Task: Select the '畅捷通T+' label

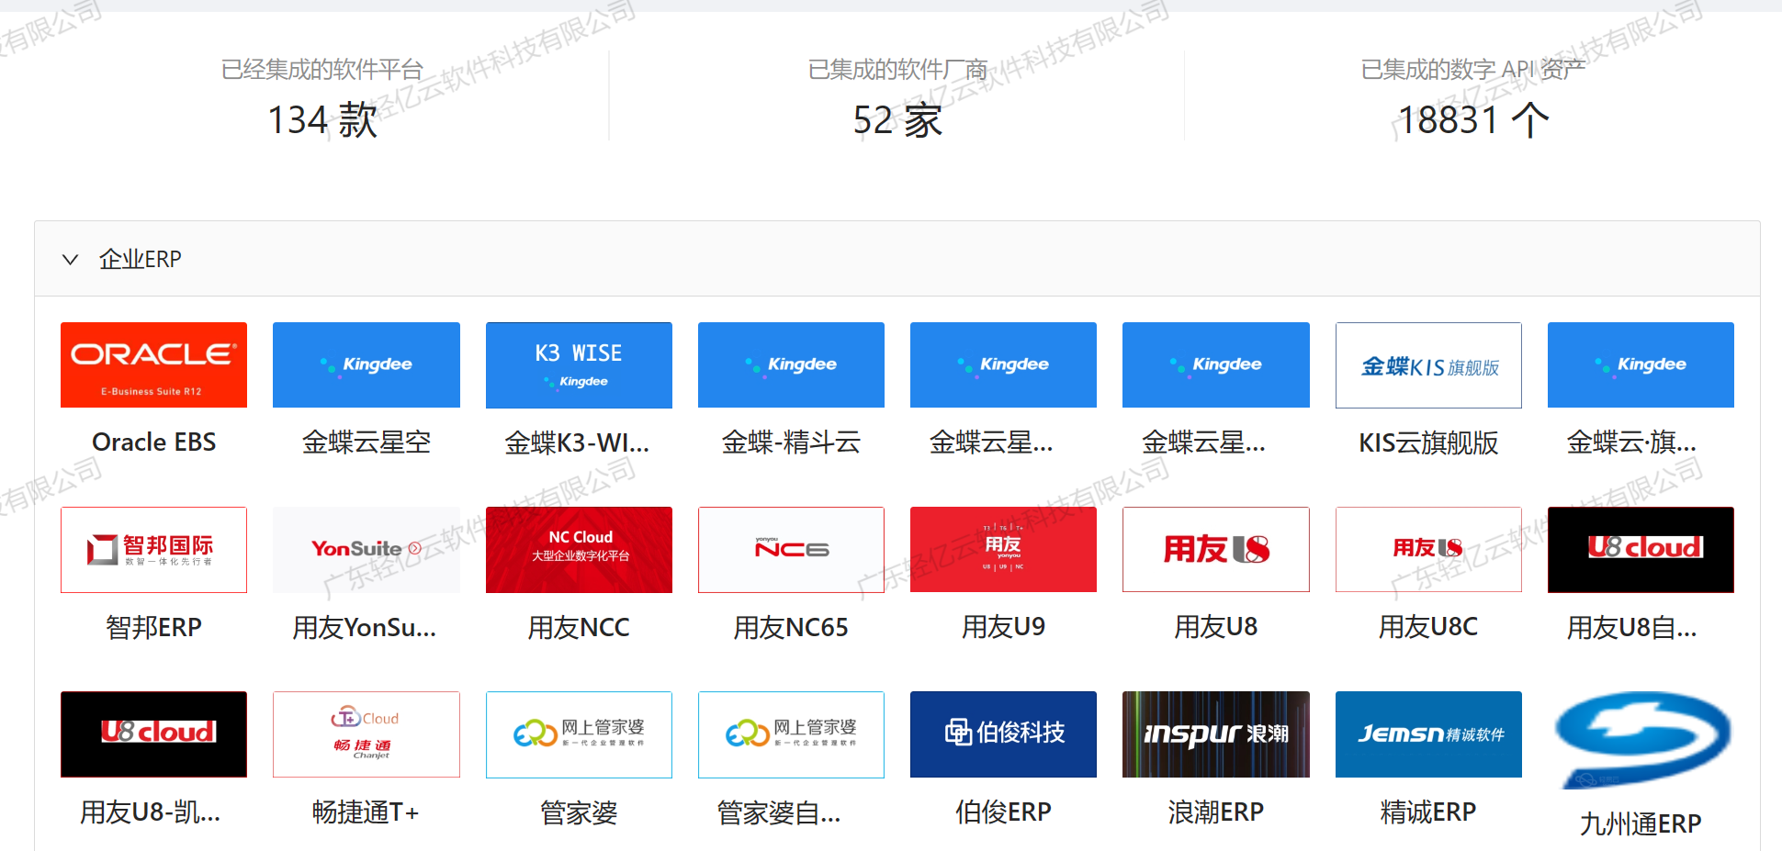Action: [x=366, y=812]
